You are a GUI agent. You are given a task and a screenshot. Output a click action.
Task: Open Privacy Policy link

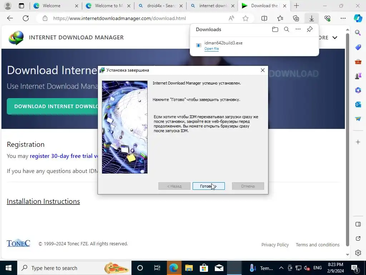click(x=275, y=245)
